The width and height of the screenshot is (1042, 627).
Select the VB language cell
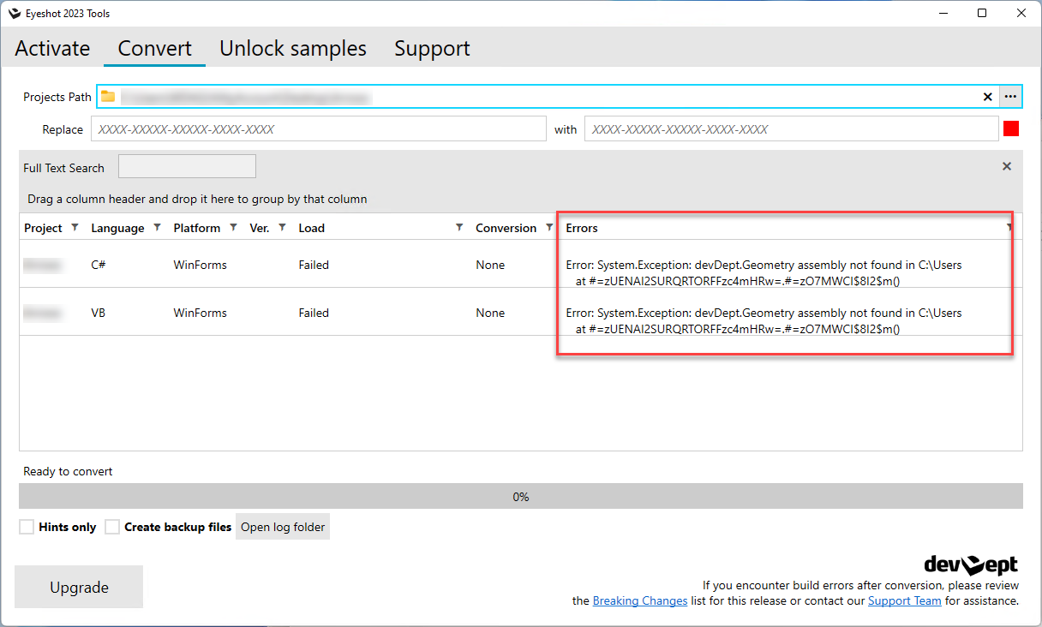(99, 313)
